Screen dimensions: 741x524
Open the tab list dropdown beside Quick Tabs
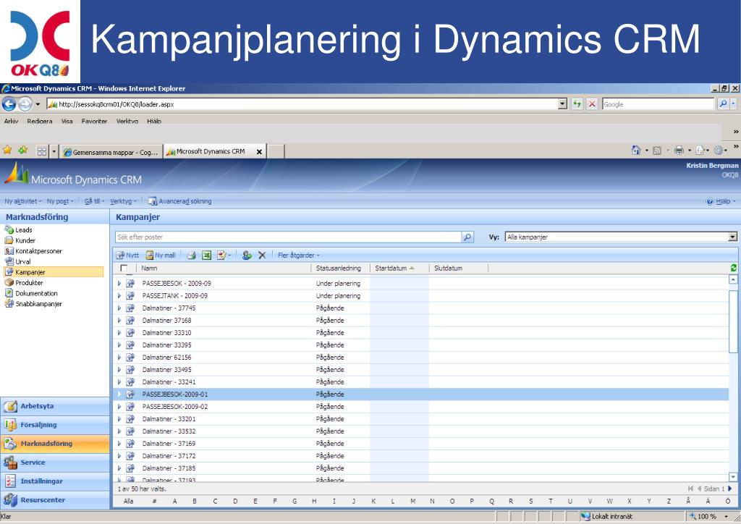click(54, 151)
